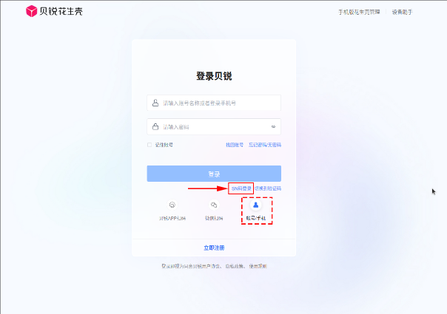The height and width of the screenshot is (314, 447).
Task: Focus the password input field
Action: point(214,126)
